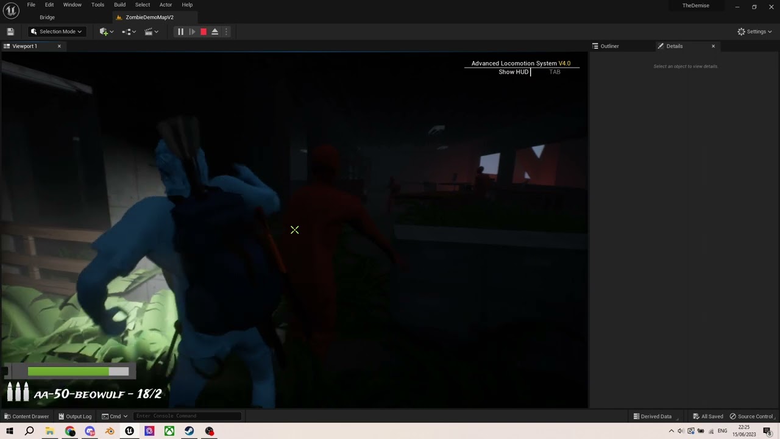Open Chrome from the taskbar
Viewport: 780px width, 439px height.
pyautogui.click(x=70, y=431)
